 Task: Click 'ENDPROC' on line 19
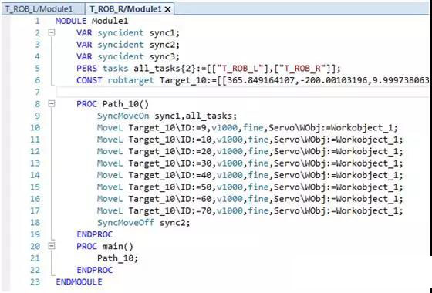pos(94,234)
